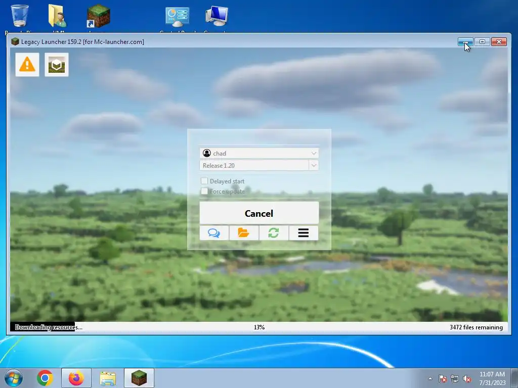Minimize the Legacy Launcher window
The height and width of the screenshot is (388, 518).
tap(465, 41)
